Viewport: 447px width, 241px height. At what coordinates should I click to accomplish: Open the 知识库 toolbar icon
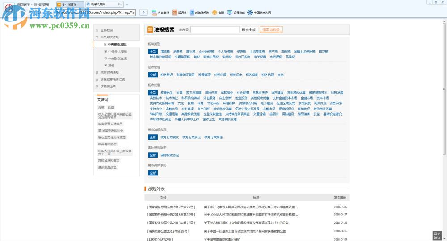pos(180,12)
